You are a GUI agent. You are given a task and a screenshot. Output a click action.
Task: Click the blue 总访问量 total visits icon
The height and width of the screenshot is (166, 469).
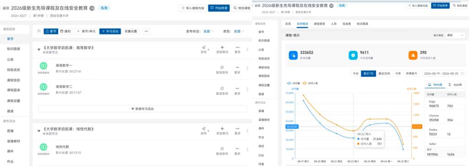(x=293, y=55)
